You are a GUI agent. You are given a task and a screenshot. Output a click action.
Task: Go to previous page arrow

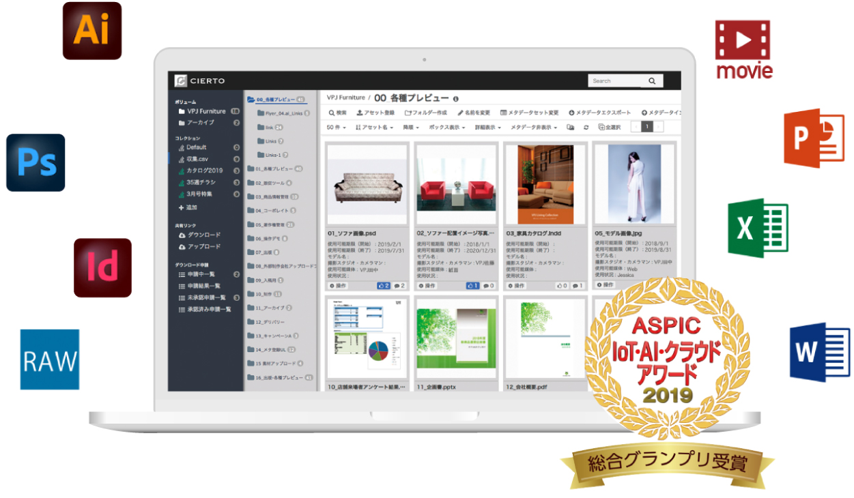pyautogui.click(x=636, y=127)
